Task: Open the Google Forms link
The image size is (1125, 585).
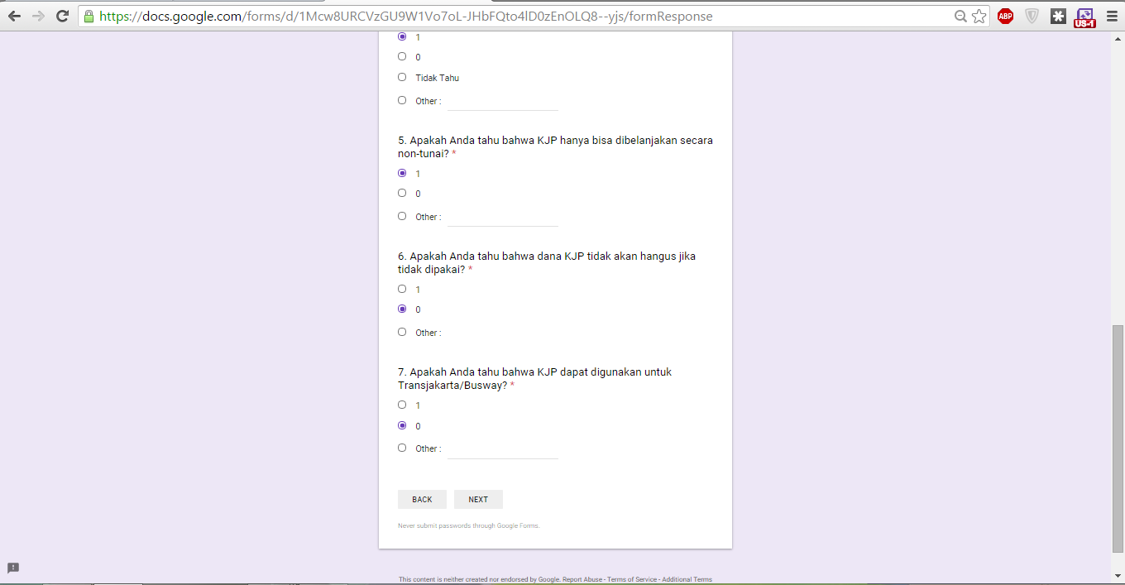Action: tap(518, 525)
